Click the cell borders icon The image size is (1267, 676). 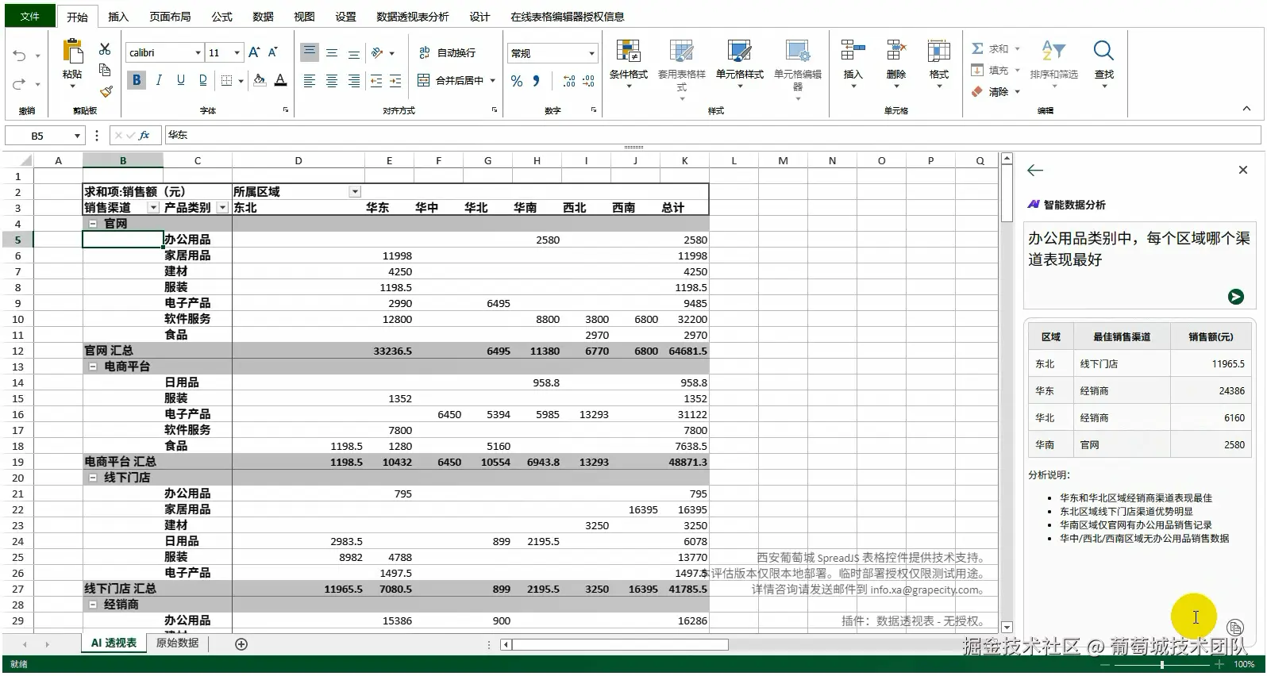226,80
